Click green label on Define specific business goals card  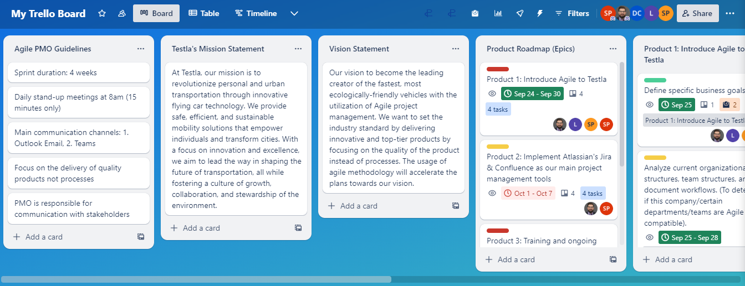[x=655, y=80]
